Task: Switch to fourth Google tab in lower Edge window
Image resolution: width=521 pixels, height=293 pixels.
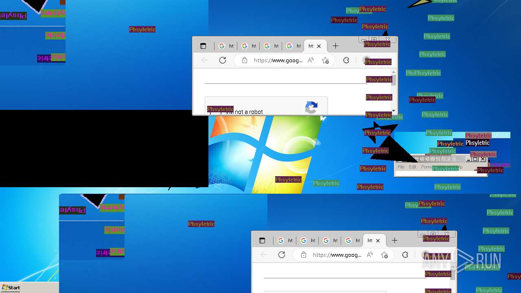Action: tap(353, 241)
